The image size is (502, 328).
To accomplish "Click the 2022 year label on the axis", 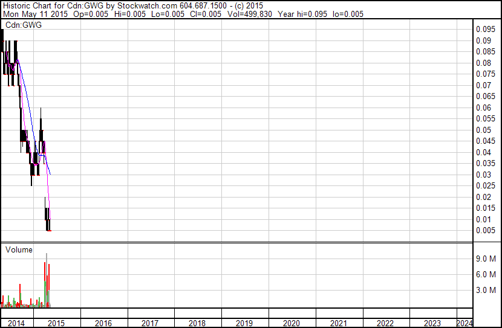I will tap(385, 323).
